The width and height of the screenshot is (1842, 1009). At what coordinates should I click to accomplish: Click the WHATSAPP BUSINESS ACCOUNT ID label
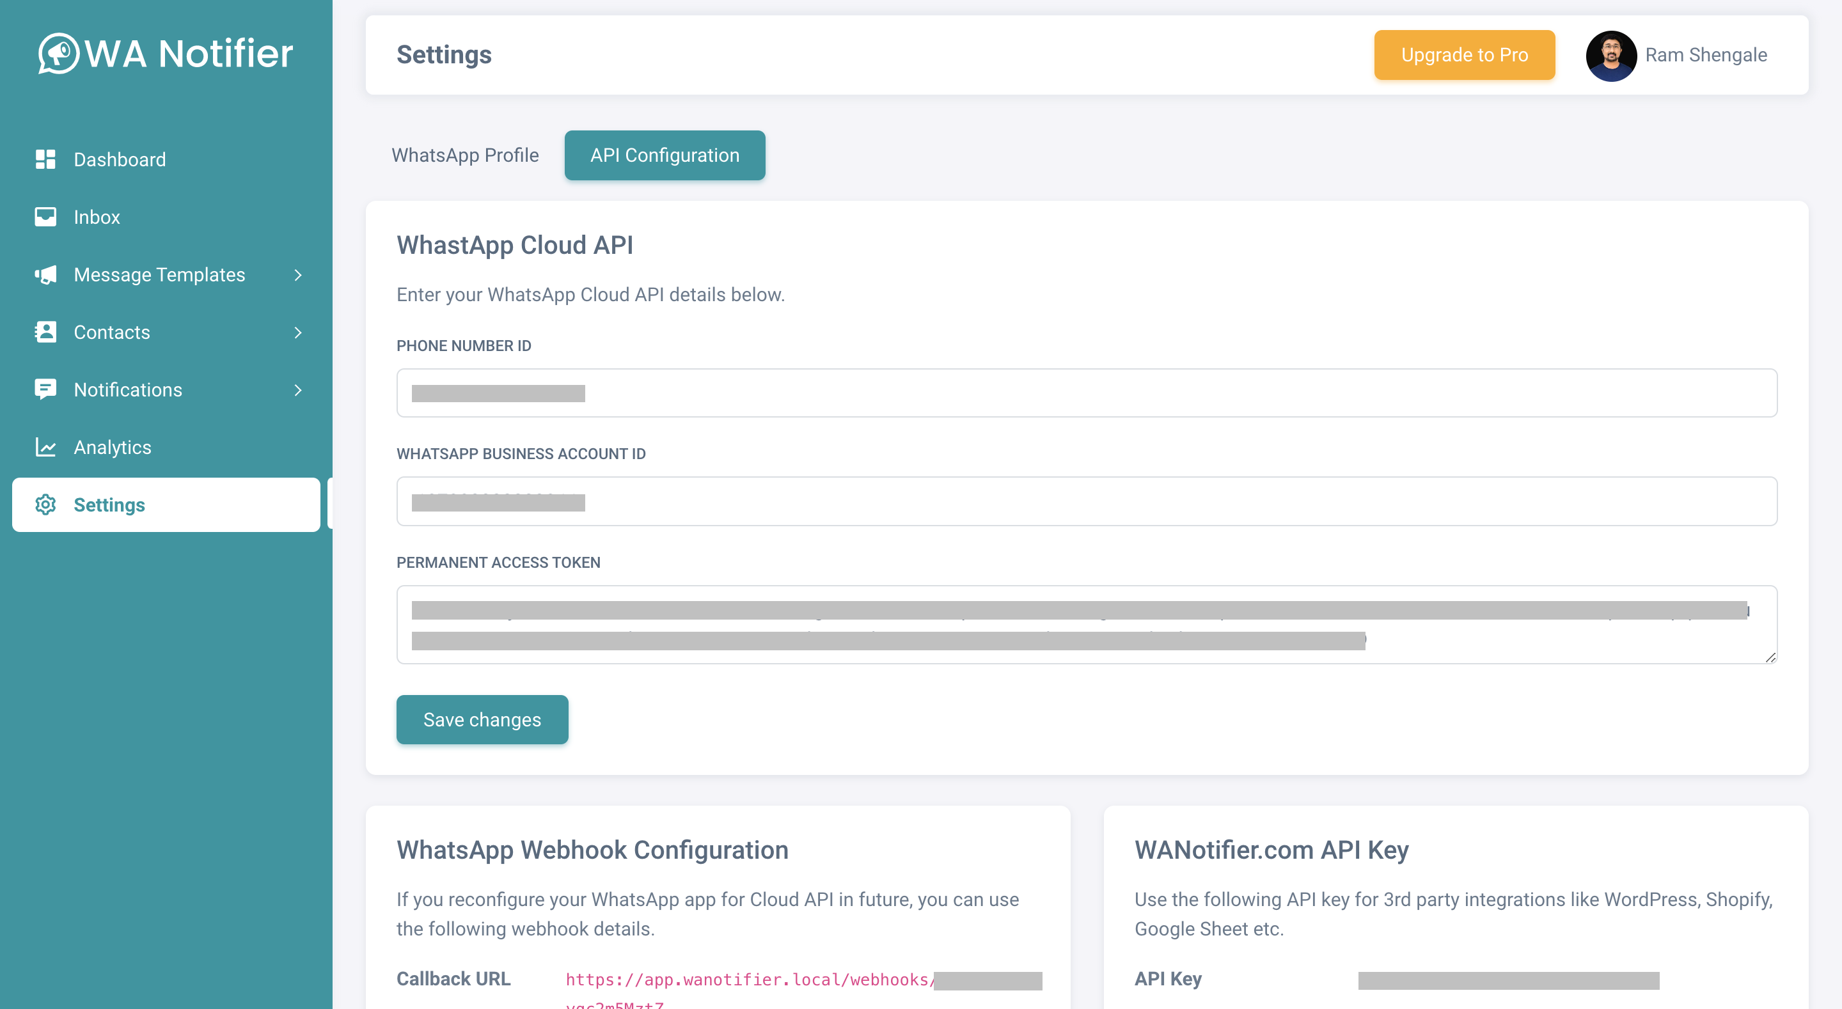(x=521, y=454)
